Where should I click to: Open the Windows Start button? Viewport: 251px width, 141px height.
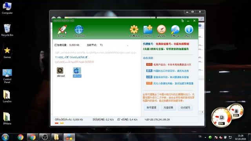pos(5,137)
